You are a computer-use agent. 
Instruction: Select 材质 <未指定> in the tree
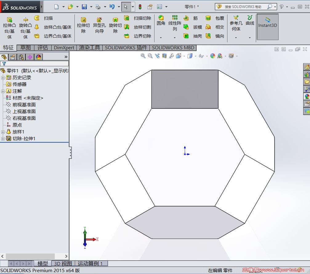coord(25,98)
